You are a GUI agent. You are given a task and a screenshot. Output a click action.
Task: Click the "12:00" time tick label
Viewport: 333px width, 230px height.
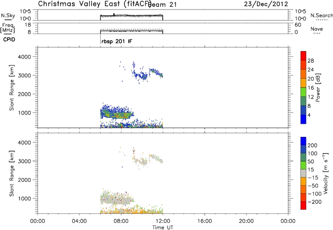click(x=163, y=221)
